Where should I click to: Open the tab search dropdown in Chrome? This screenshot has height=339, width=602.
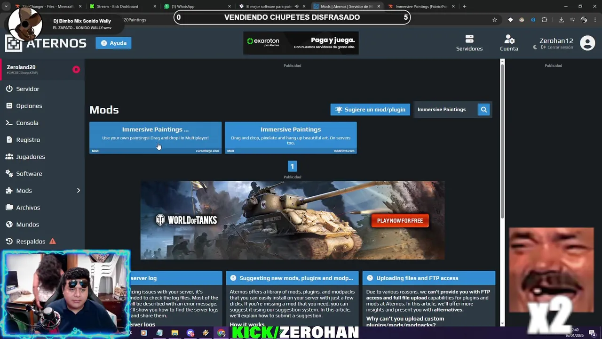[x=6, y=7]
